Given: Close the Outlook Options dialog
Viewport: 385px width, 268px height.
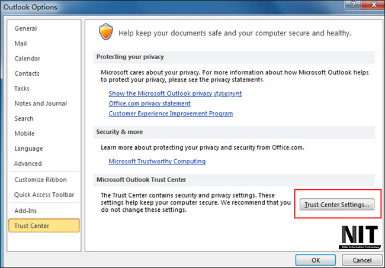Looking at the screenshot, I should (373, 4).
